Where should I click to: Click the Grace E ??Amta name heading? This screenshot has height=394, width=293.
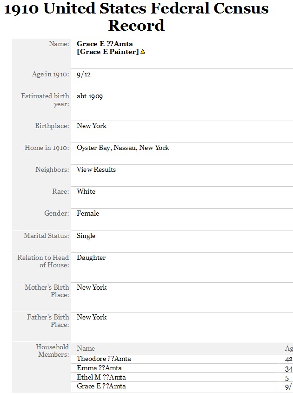(105, 44)
